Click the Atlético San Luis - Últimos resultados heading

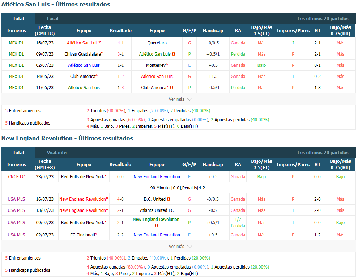(x=56, y=4)
